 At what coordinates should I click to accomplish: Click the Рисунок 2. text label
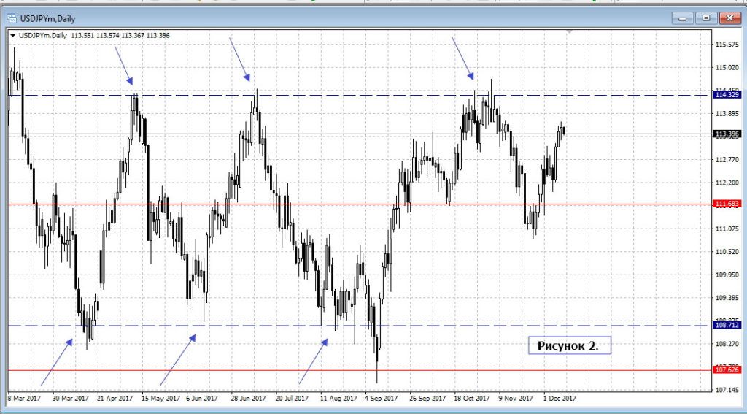[568, 345]
